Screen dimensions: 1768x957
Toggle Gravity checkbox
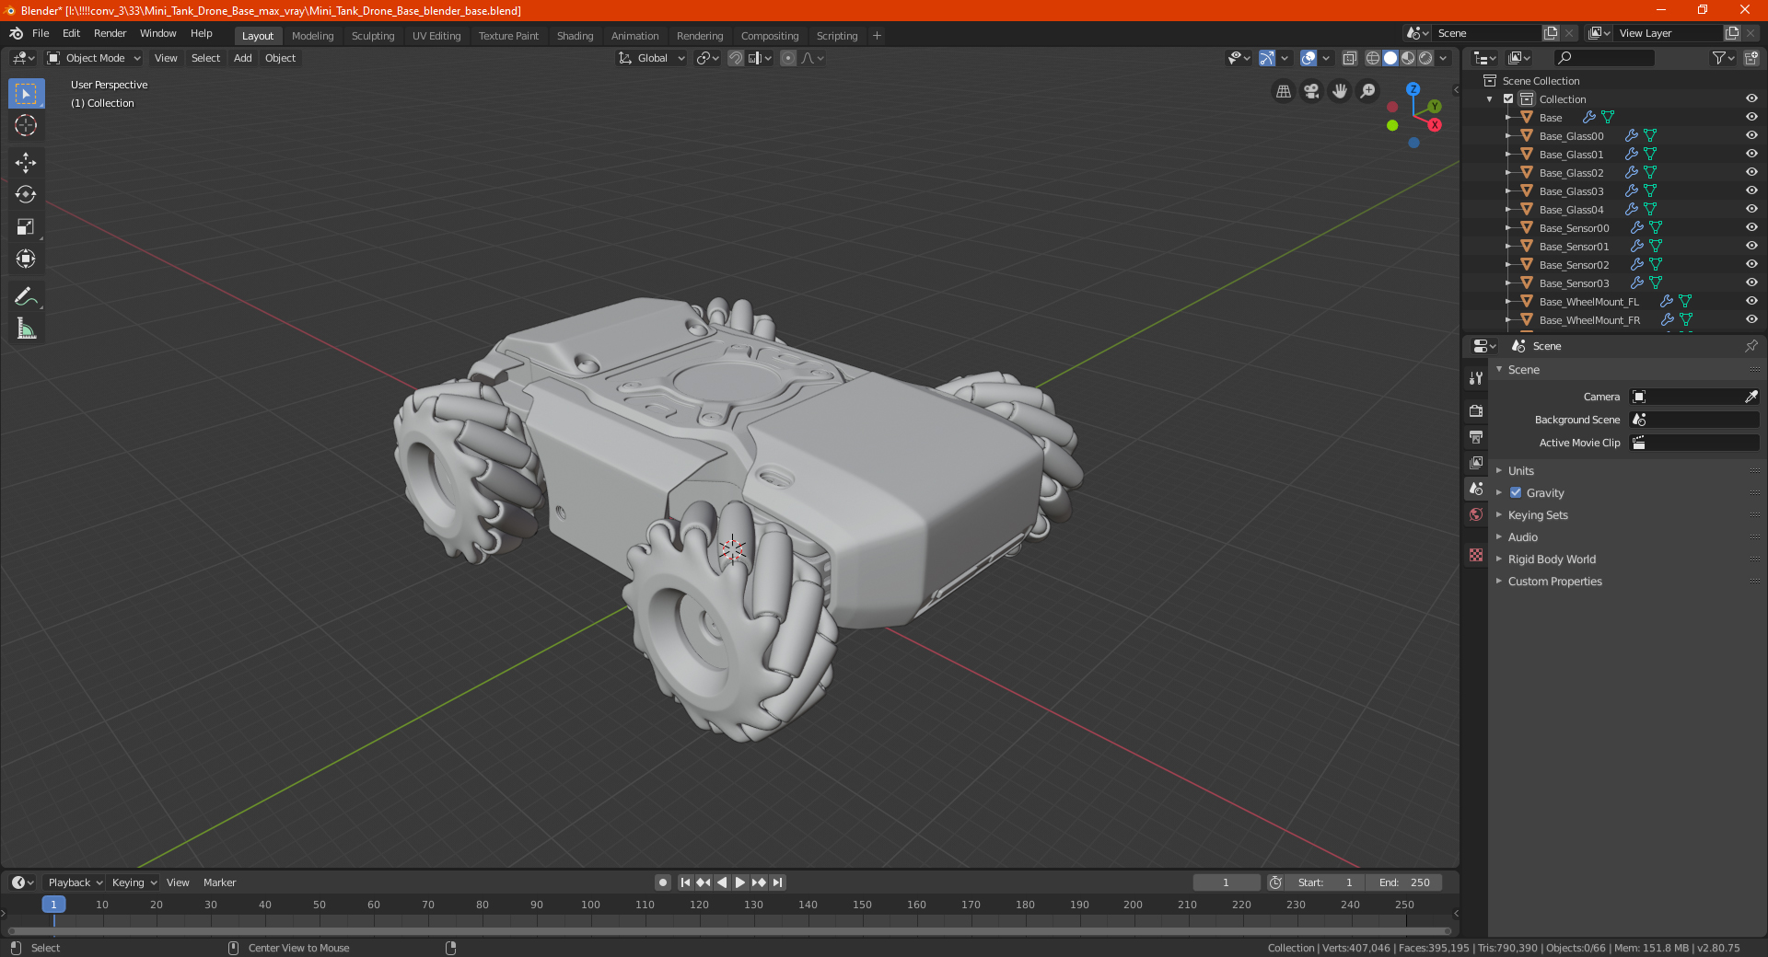tap(1516, 493)
